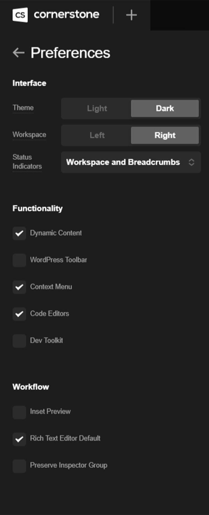Click the Status Indicators dropdown chevron arrows
This screenshot has height=515, width=209.
click(191, 162)
